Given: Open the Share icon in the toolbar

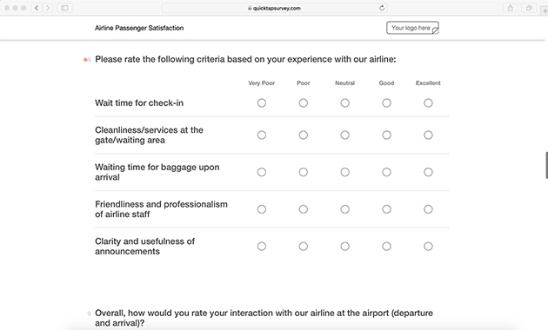Looking at the screenshot, I should 511,8.
